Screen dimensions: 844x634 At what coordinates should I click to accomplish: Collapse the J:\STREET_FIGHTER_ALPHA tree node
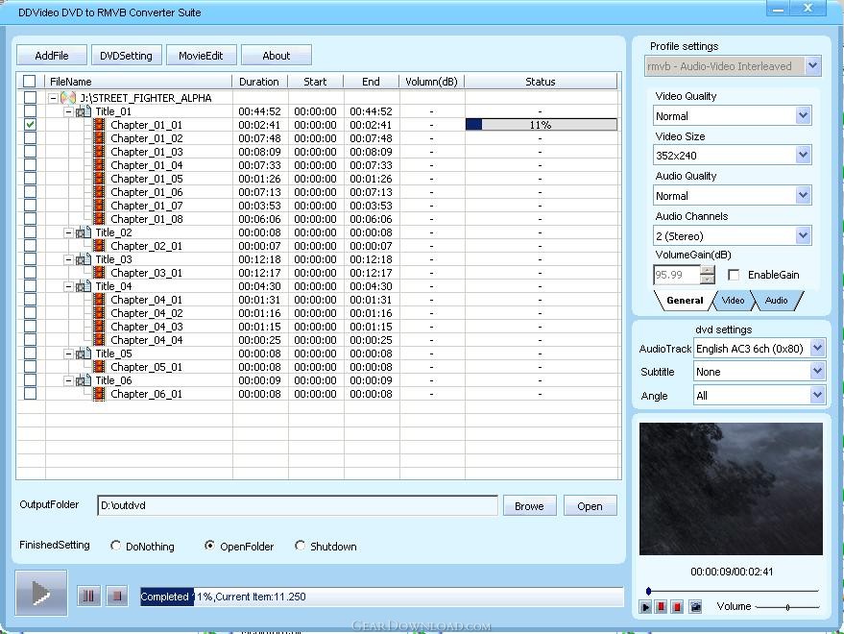(53, 99)
